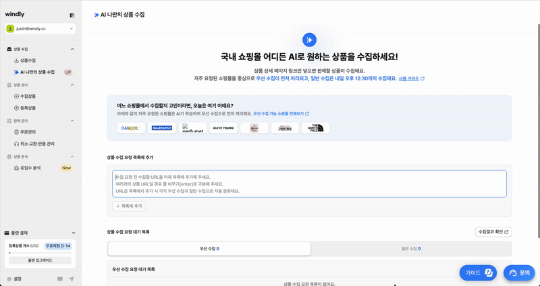Click the 수집결과 확인 button
Image resolution: width=540 pixels, height=286 pixels.
click(x=493, y=232)
